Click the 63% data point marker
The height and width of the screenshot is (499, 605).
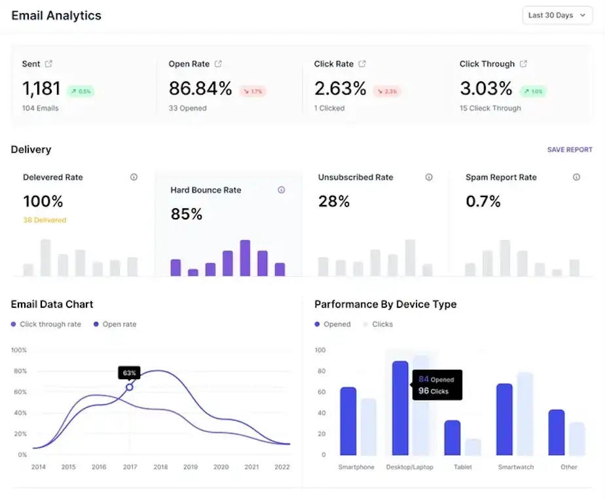click(130, 387)
